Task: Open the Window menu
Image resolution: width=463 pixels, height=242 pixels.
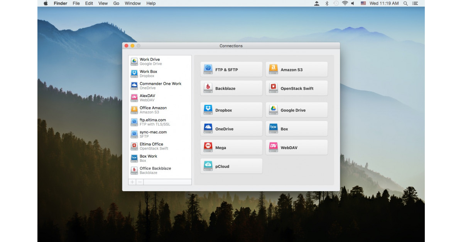Action: click(x=133, y=3)
